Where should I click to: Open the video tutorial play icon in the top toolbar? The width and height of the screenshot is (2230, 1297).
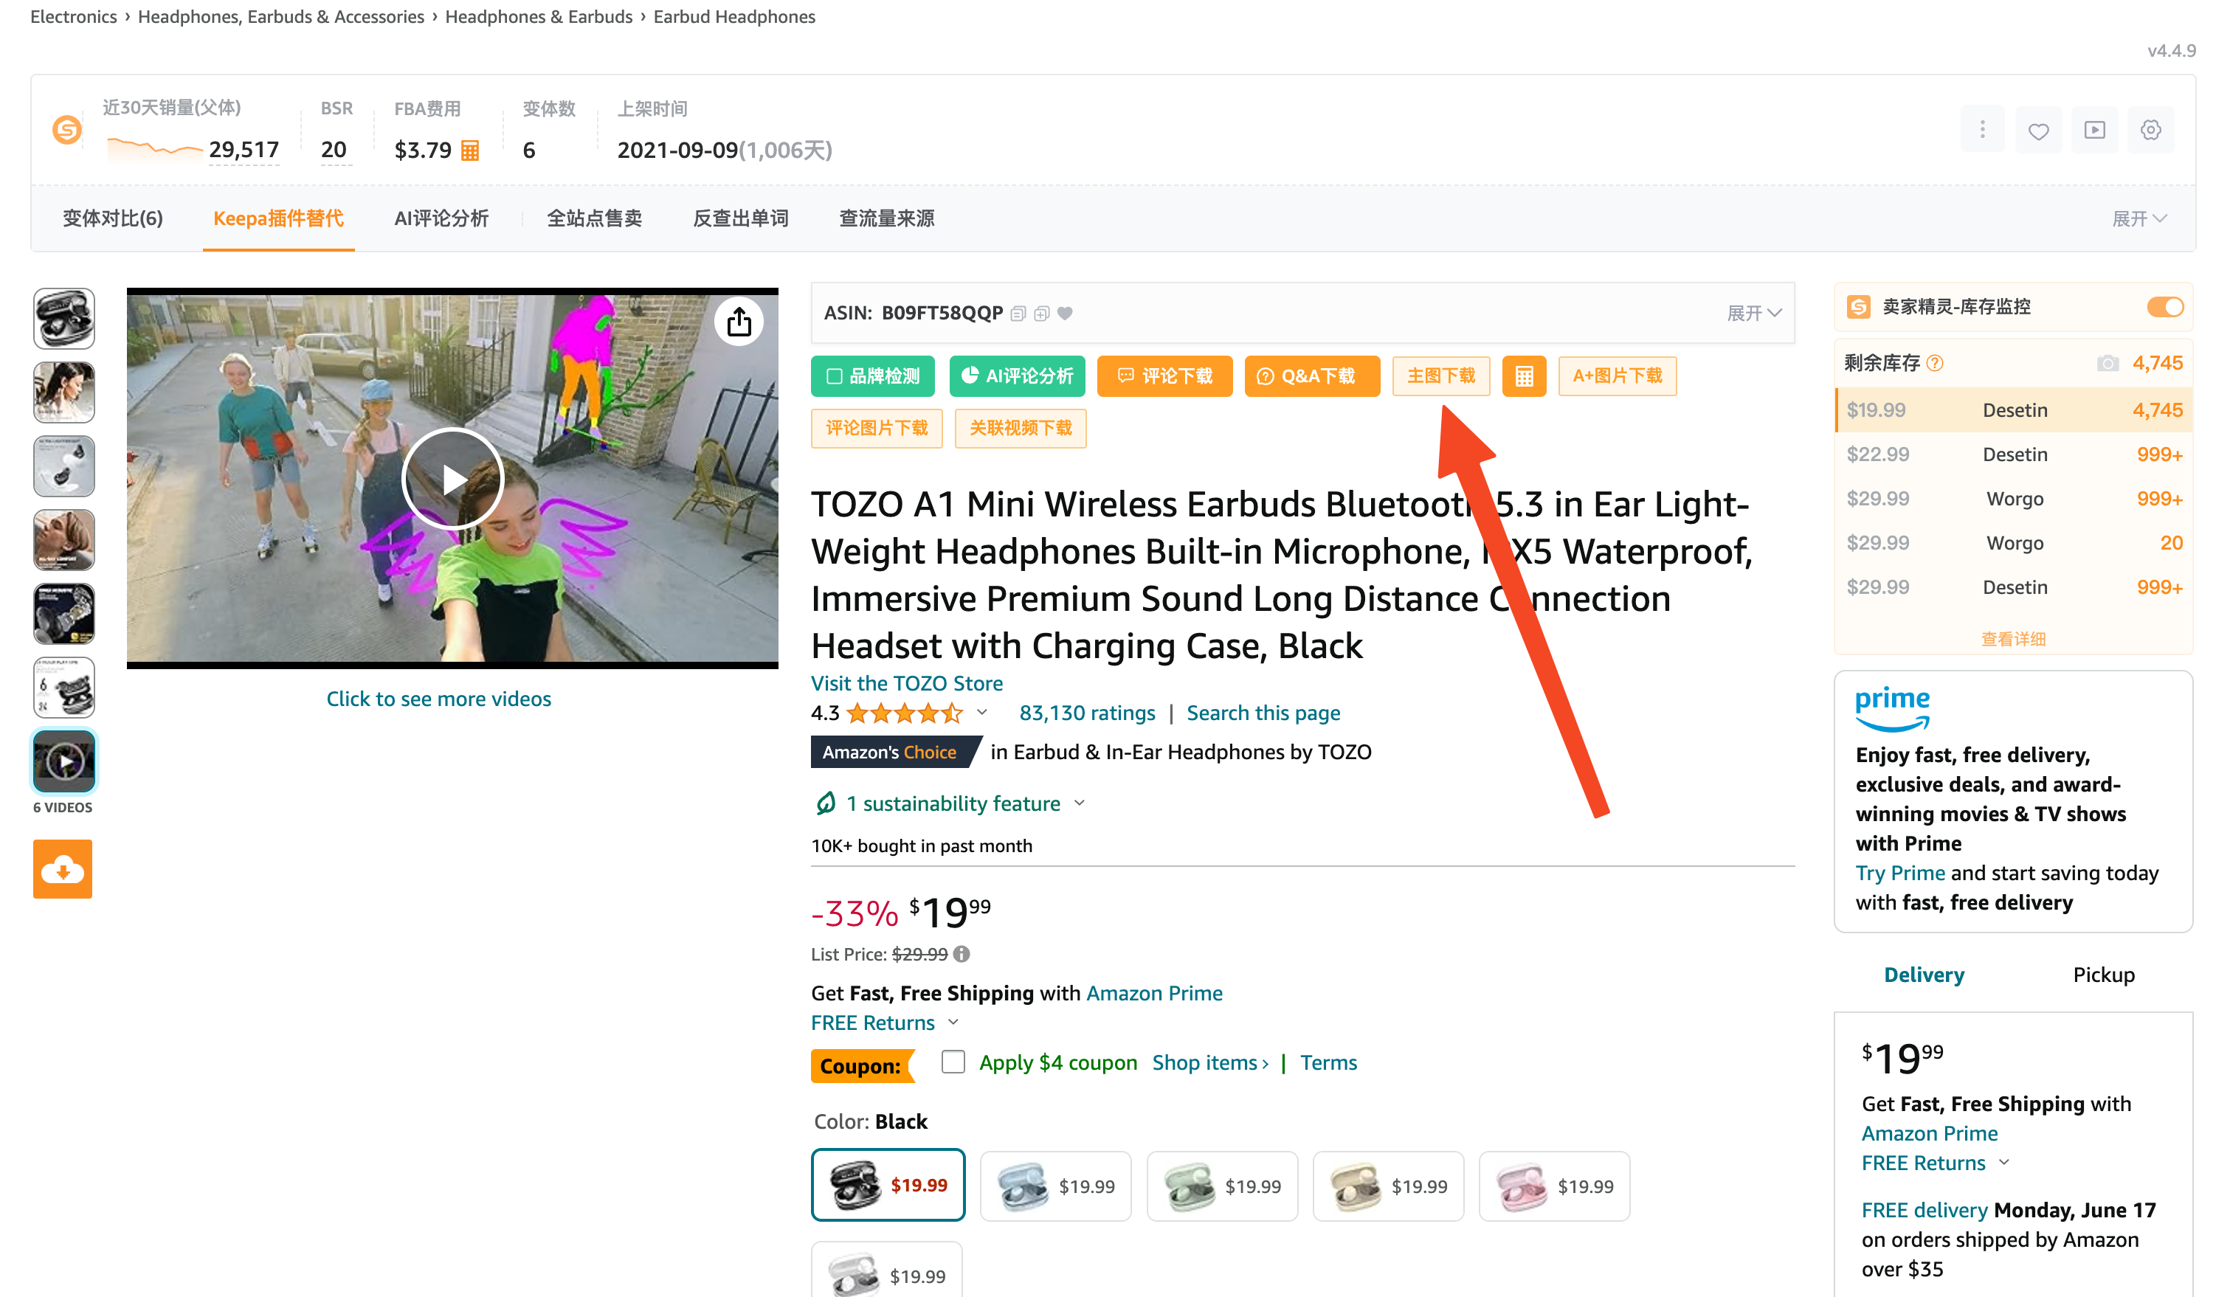pyautogui.click(x=2095, y=130)
